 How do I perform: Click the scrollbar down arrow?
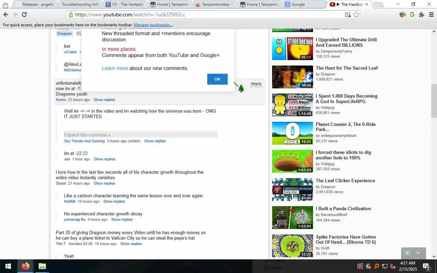pyautogui.click(x=434, y=257)
